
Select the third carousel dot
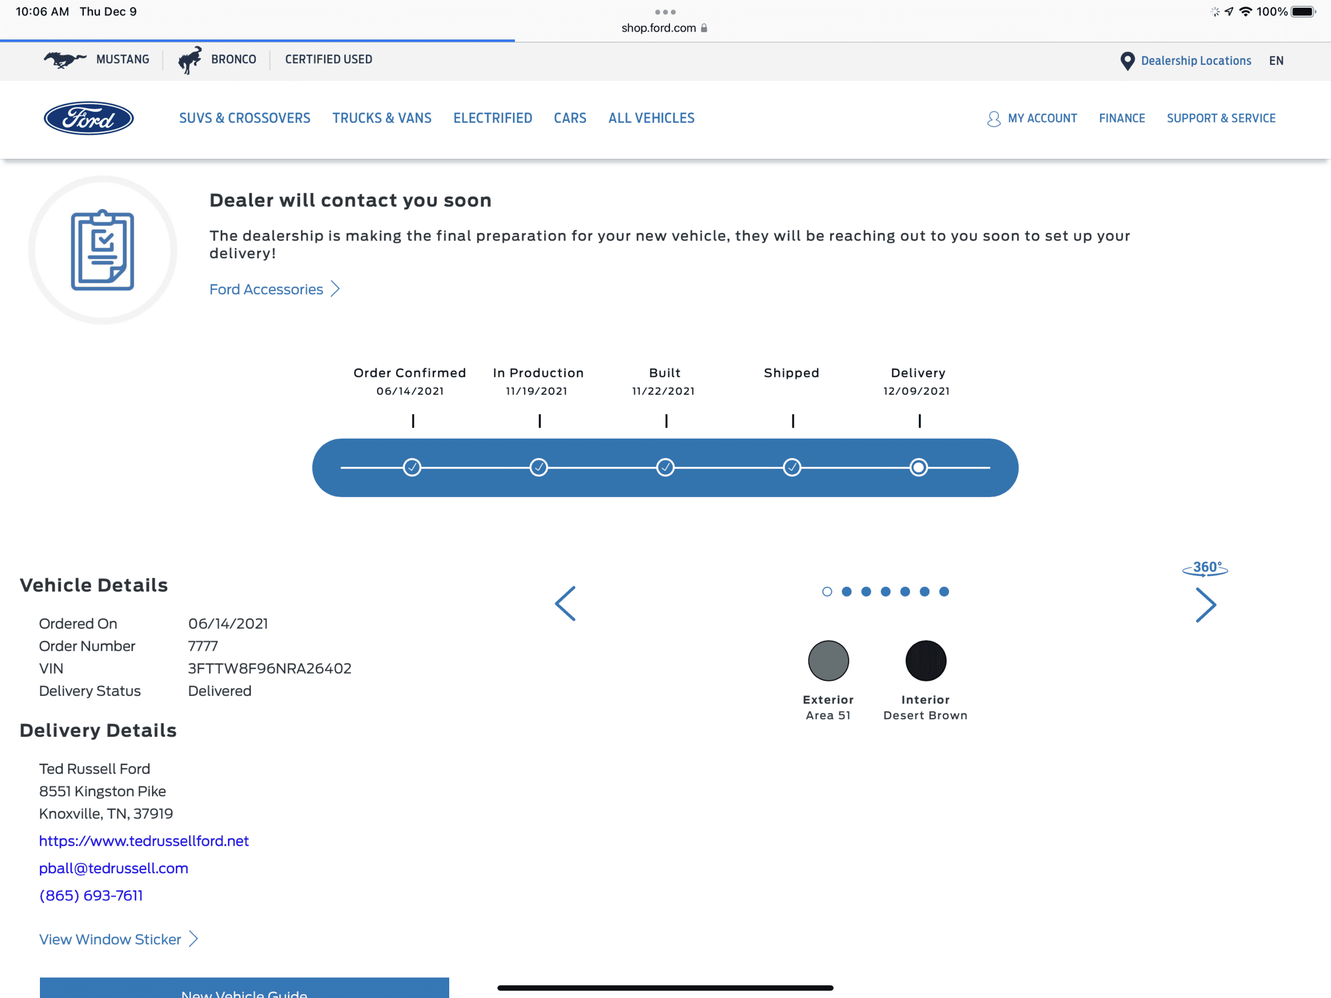pos(866,592)
